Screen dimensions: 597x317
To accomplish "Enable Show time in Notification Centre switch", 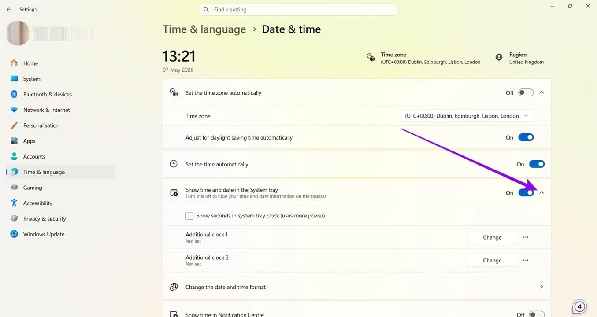I will 537,314.
